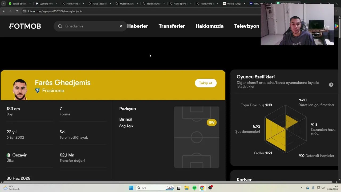Image resolution: width=341 pixels, height=192 pixels.
Task: Go to Hakkımızda section
Action: pyautogui.click(x=209, y=26)
